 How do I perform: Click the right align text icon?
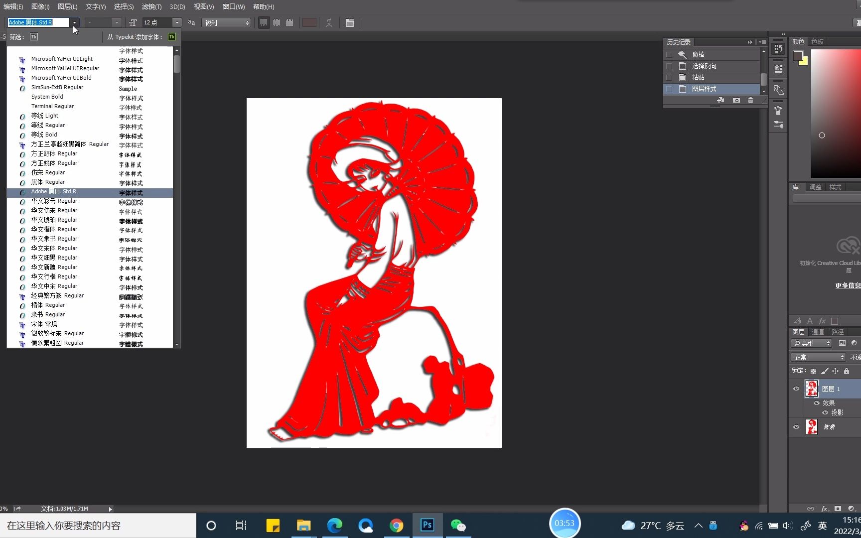coord(289,23)
